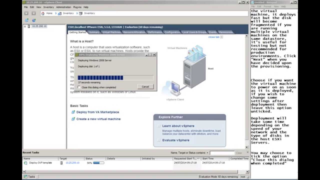
Task: Select the 10.25.200.10 host icon in tree
Action: point(29,26)
